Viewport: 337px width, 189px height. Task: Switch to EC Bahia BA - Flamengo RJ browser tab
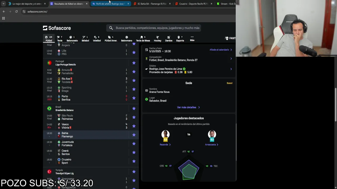152,4
